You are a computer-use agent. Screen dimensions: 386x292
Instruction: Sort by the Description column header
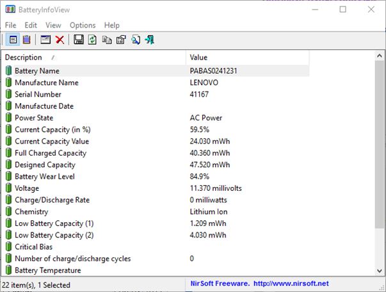pos(90,58)
